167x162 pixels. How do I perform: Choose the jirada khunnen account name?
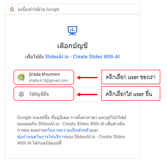coord(44,74)
